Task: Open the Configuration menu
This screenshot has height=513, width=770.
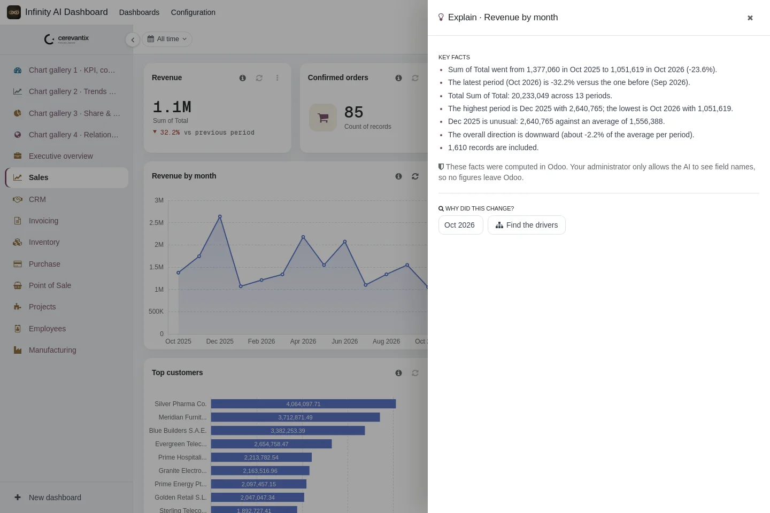Action: coord(193,12)
